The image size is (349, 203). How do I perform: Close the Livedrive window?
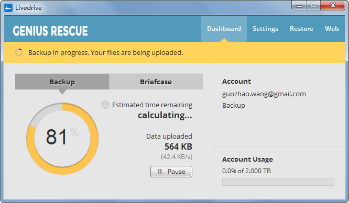tap(333, 5)
